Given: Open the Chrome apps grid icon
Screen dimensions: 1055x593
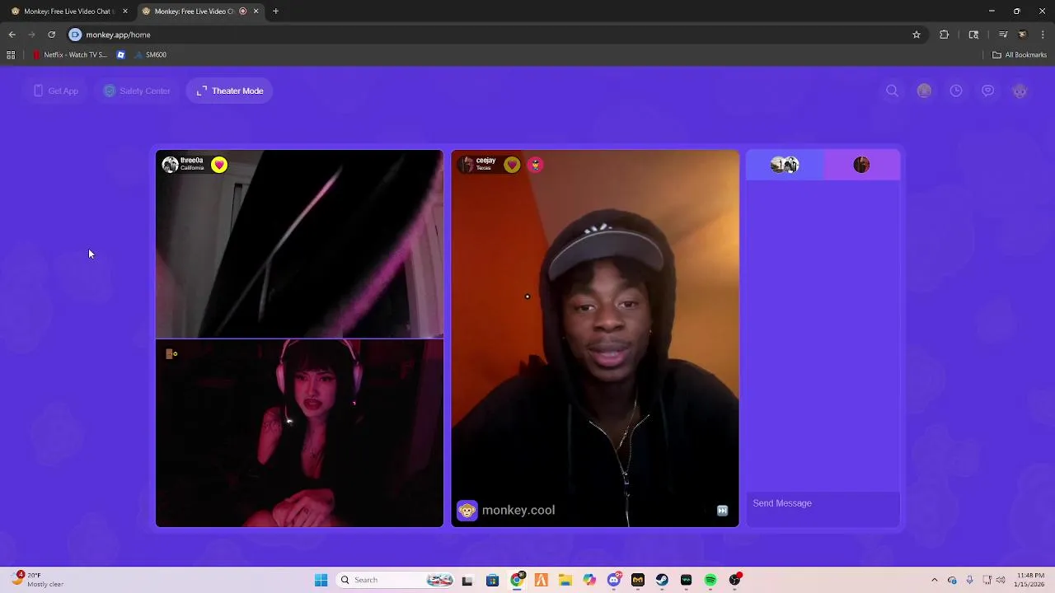Looking at the screenshot, I should click(11, 55).
